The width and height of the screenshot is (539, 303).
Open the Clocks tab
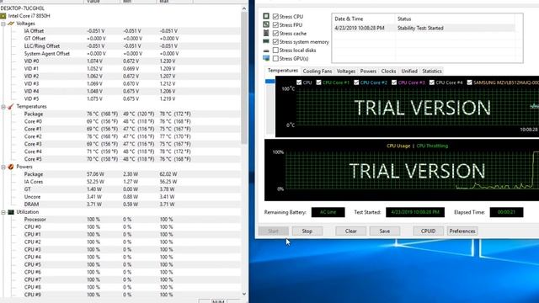click(x=388, y=71)
